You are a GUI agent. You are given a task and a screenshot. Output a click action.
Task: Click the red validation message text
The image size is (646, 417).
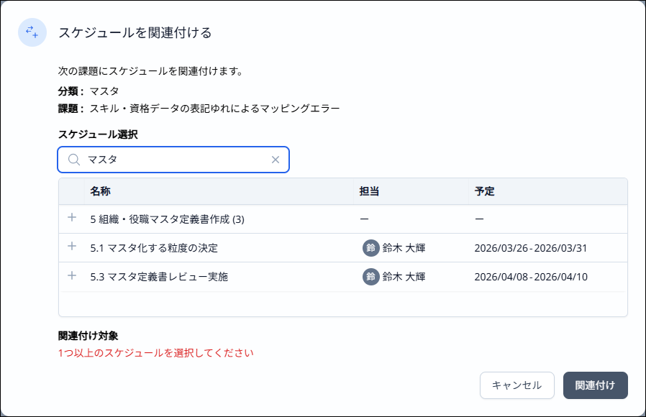coord(156,353)
